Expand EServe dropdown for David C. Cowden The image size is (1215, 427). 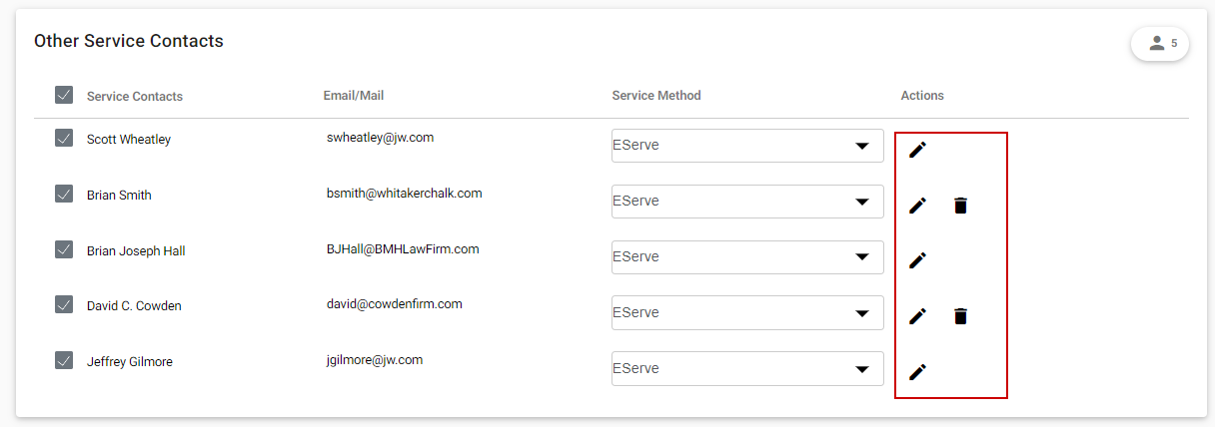click(747, 312)
